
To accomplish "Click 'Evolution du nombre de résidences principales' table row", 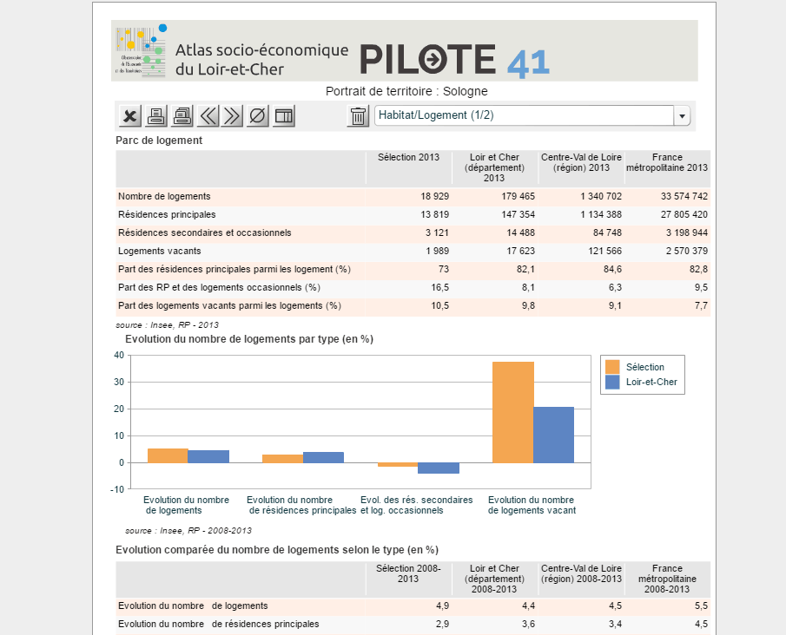I will click(x=413, y=625).
